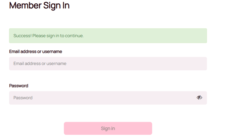The image size is (231, 138).
Task: Click the Sign in button
Action: 108,128
